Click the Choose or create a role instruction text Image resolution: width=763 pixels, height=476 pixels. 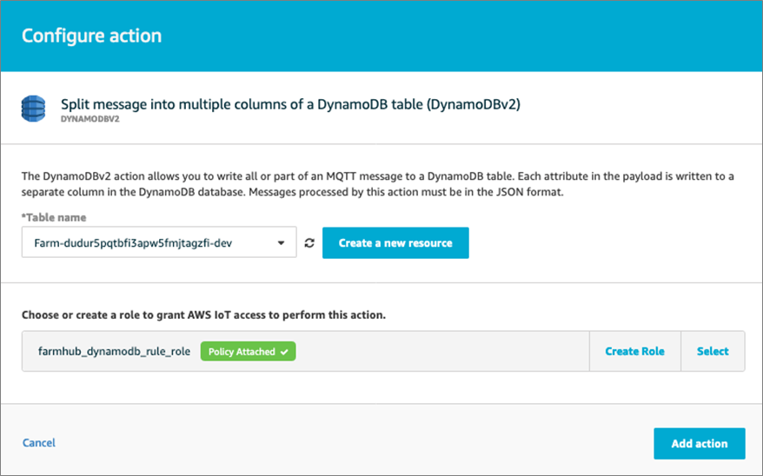203,314
